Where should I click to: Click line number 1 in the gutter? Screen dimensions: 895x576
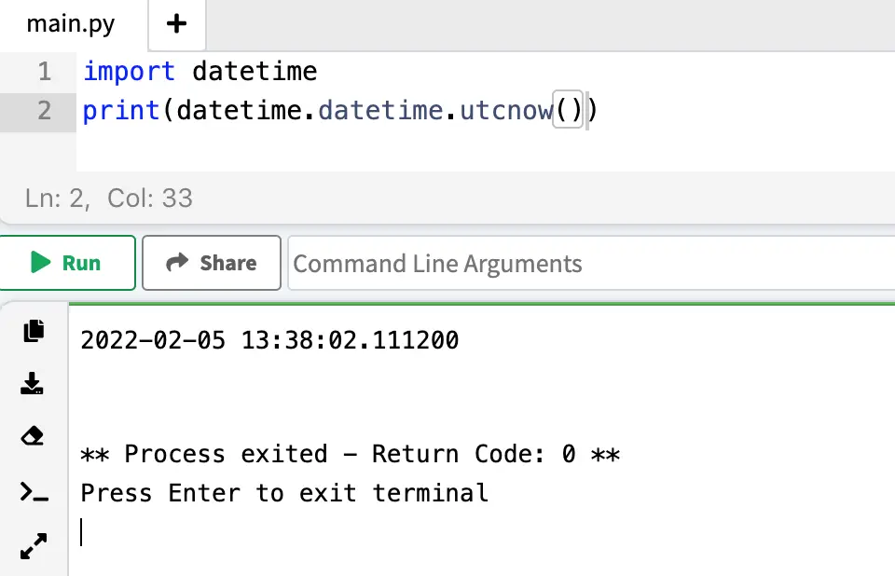[43, 71]
